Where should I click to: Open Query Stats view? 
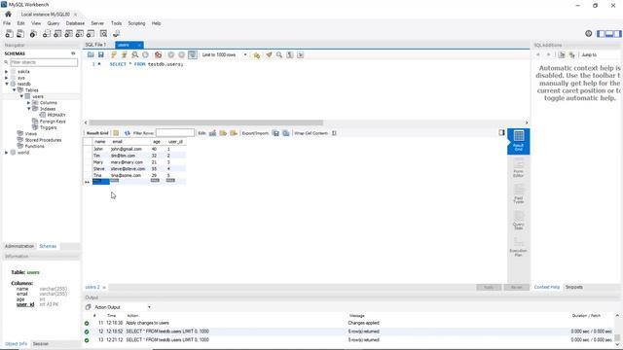[519, 221]
